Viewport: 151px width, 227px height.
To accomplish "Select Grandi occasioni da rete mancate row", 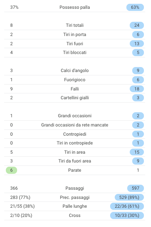I will click(75, 125).
